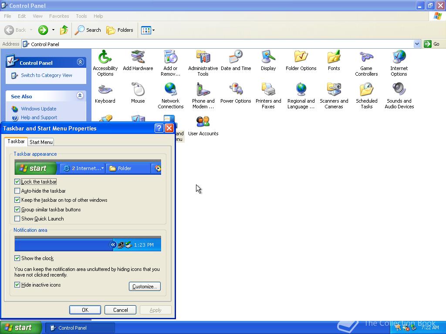
Task: Open Forward button history dropdown arrow
Action: [53, 30]
